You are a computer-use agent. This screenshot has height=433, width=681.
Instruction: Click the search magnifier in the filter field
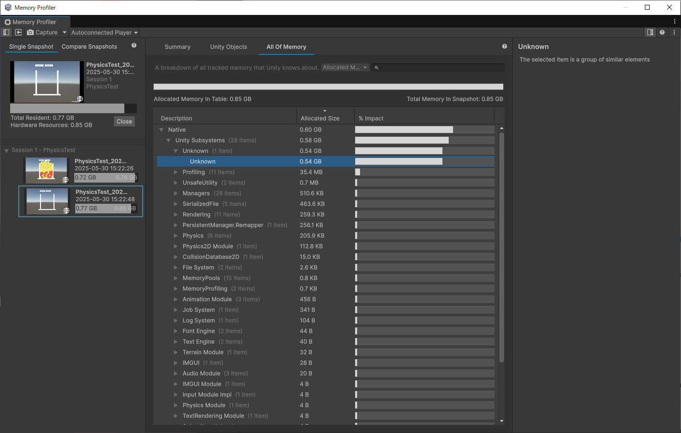(x=376, y=67)
